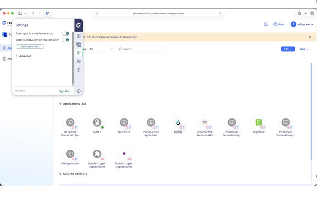The width and height of the screenshot is (317, 198).
Task: Expand the Advanced settings section
Action: pos(23,56)
